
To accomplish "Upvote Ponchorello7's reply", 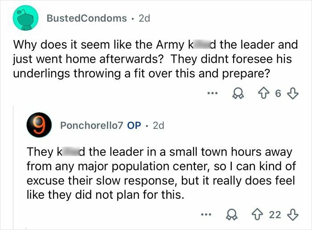I will [x=256, y=215].
